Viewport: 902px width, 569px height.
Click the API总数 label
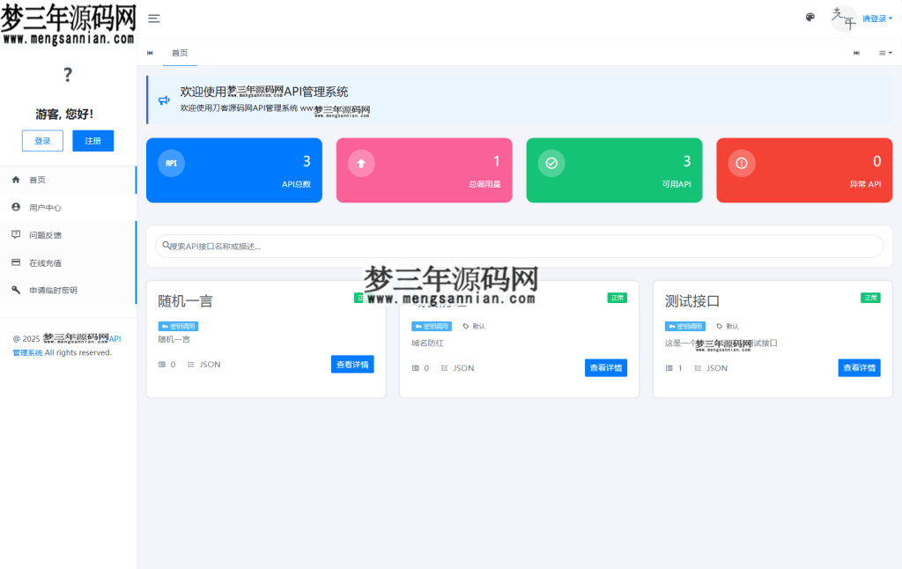click(x=296, y=185)
